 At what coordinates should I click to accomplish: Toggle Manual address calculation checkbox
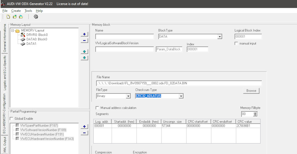[97, 108]
